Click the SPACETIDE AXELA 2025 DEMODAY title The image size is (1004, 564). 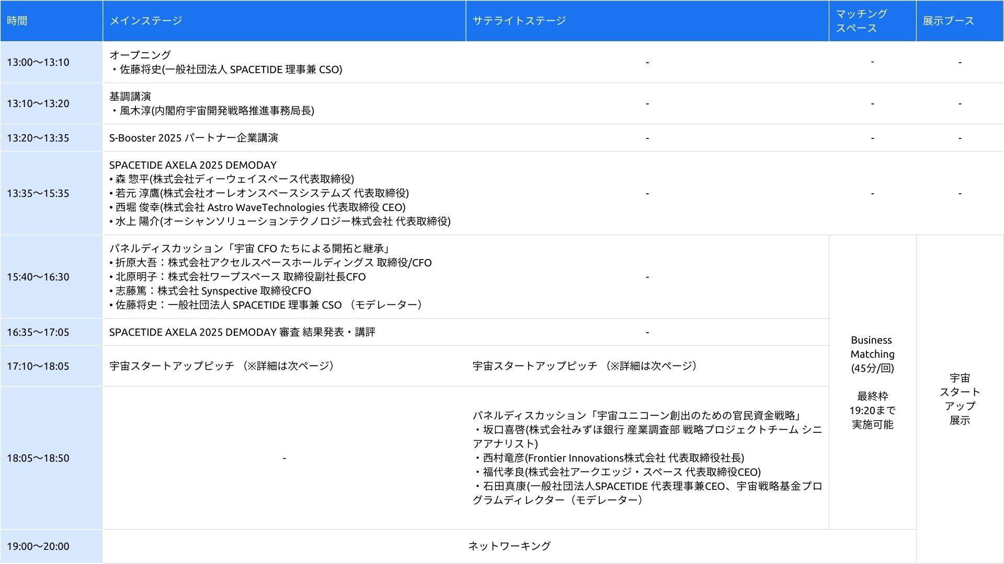point(193,165)
